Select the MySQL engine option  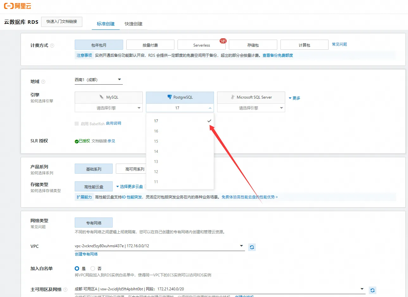109,97
